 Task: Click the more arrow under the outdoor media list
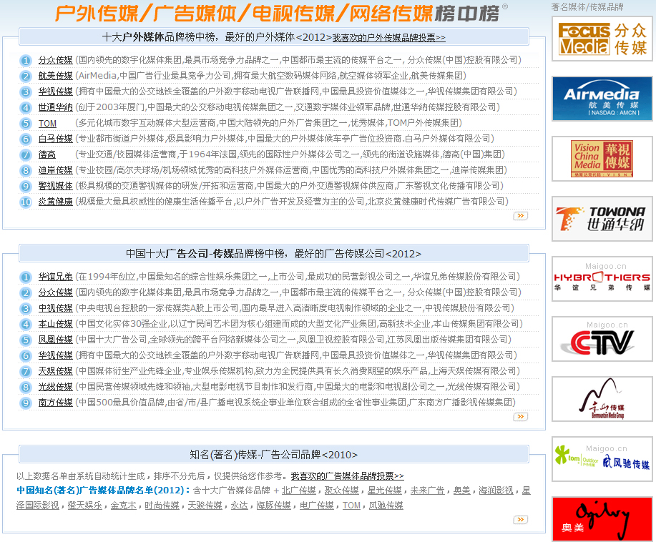[520, 215]
